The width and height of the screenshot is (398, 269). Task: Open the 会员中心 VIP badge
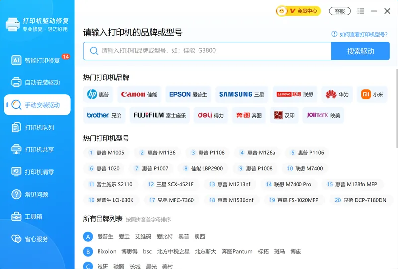click(x=298, y=11)
